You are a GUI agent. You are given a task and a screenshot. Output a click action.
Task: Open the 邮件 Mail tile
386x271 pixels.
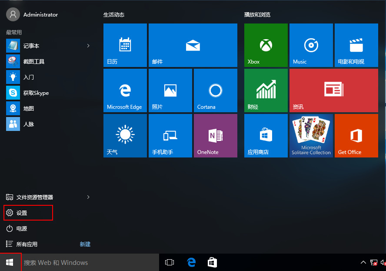coord(193,45)
